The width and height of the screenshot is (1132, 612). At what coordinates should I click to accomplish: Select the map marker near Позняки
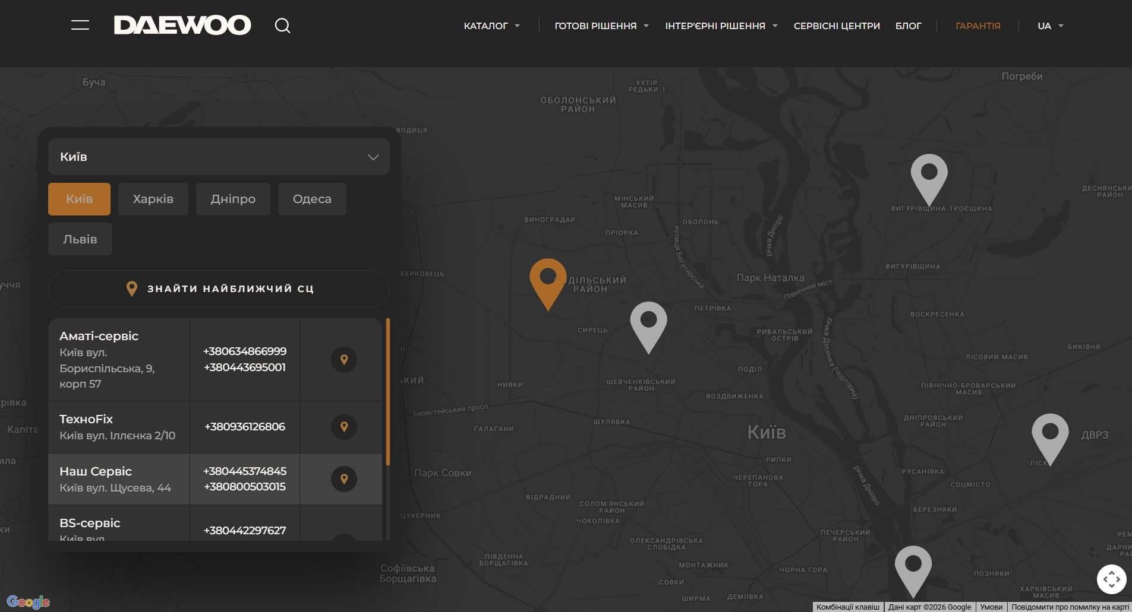pos(913,572)
